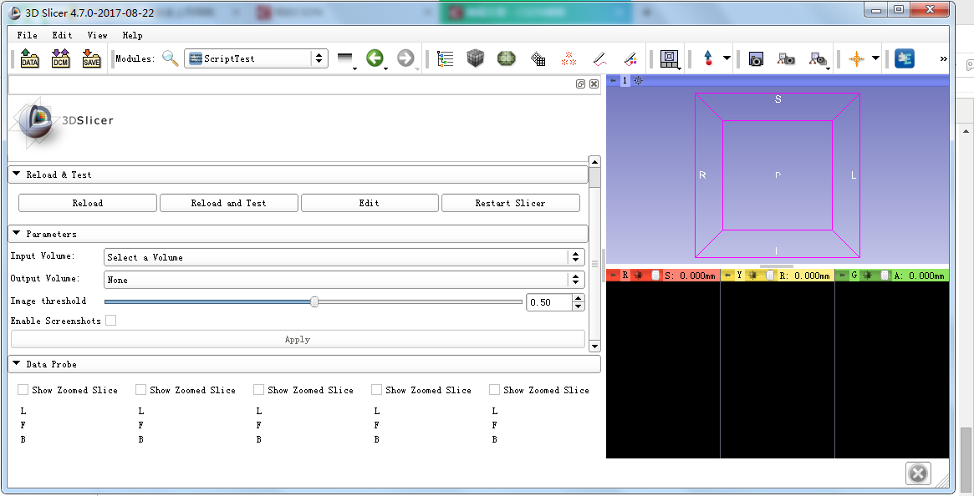Show more toolbar items with double chevron
Screen dimensions: 974x496
click(943, 59)
